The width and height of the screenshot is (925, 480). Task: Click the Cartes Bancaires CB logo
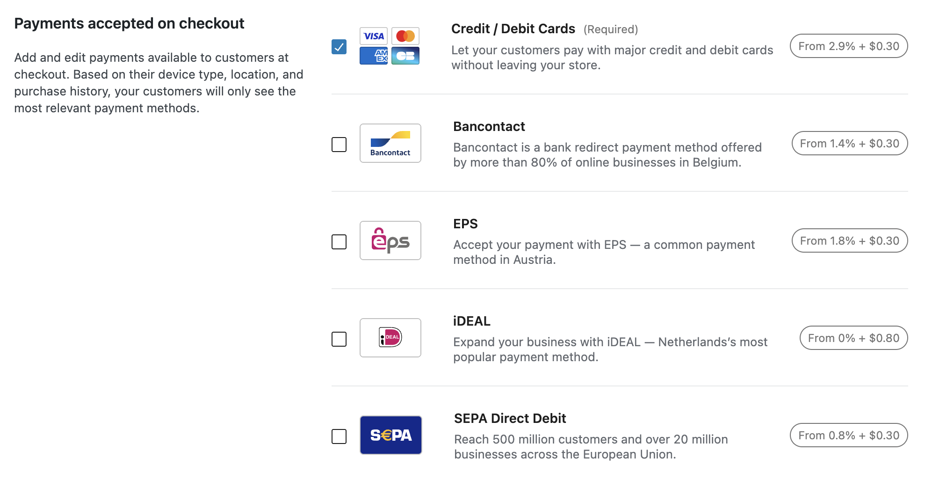point(405,56)
